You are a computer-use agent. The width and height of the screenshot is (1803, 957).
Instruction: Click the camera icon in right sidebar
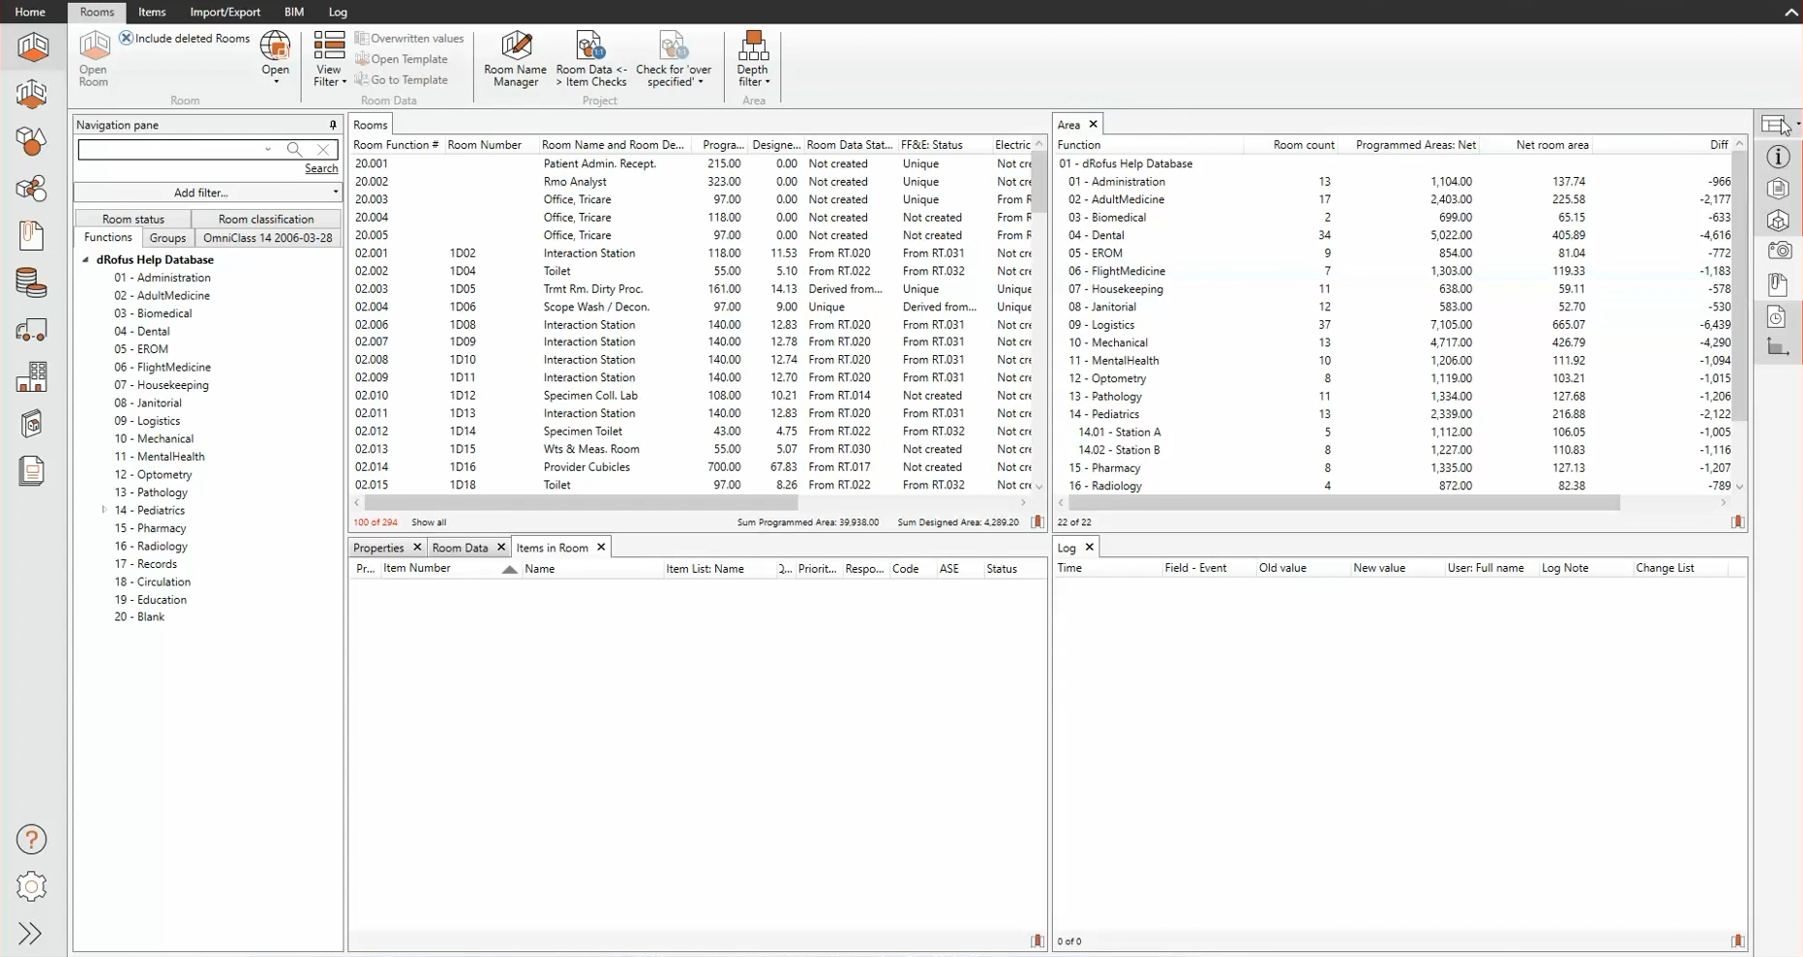point(1779,251)
